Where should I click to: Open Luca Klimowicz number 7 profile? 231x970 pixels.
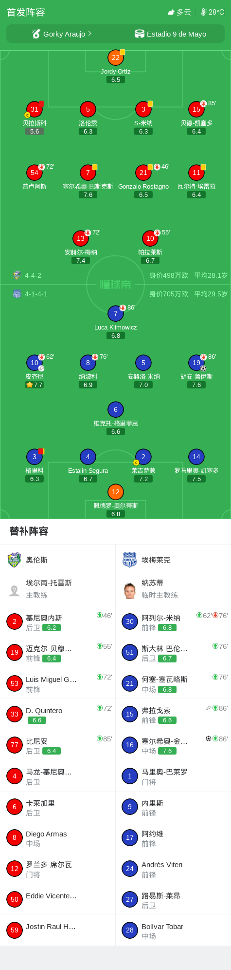click(115, 313)
